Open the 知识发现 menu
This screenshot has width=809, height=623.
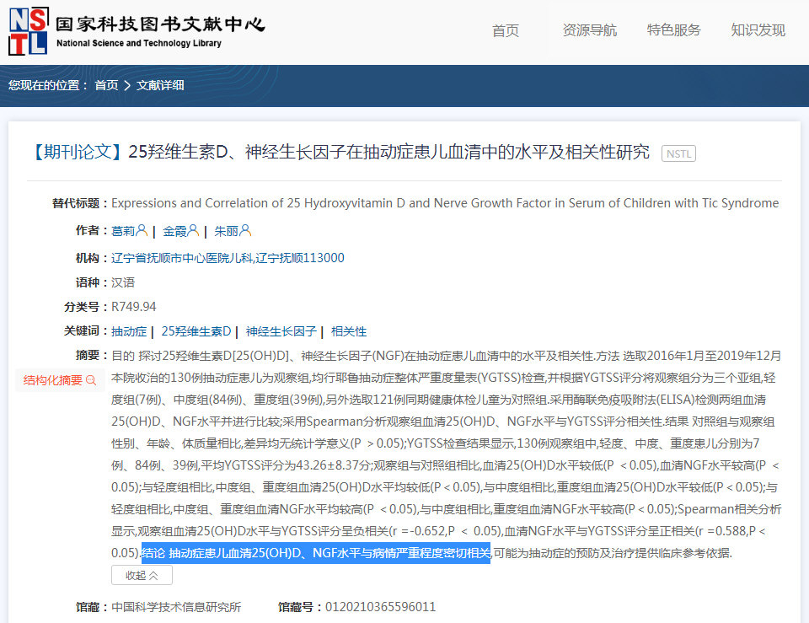pos(758,30)
